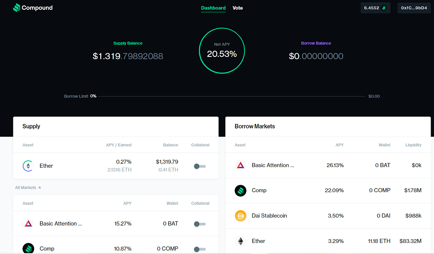The width and height of the screenshot is (434, 254).
Task: Select Comp row in Borrow Markets
Action: (x=328, y=191)
